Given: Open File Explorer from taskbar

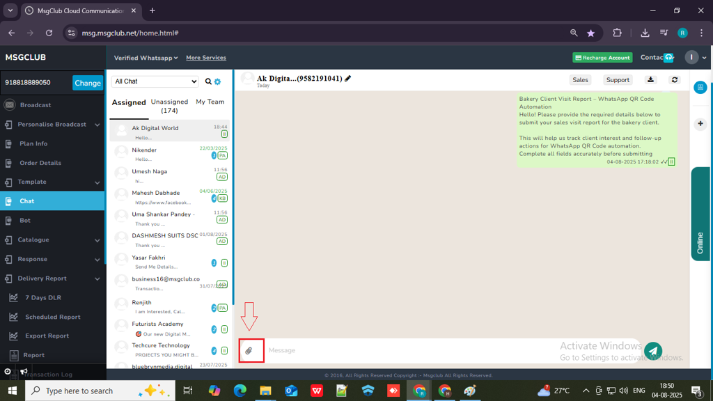Looking at the screenshot, I should click(x=265, y=391).
